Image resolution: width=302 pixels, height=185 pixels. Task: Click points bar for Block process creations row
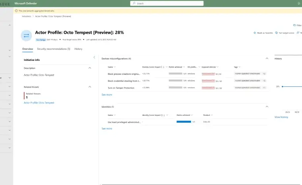176,74
